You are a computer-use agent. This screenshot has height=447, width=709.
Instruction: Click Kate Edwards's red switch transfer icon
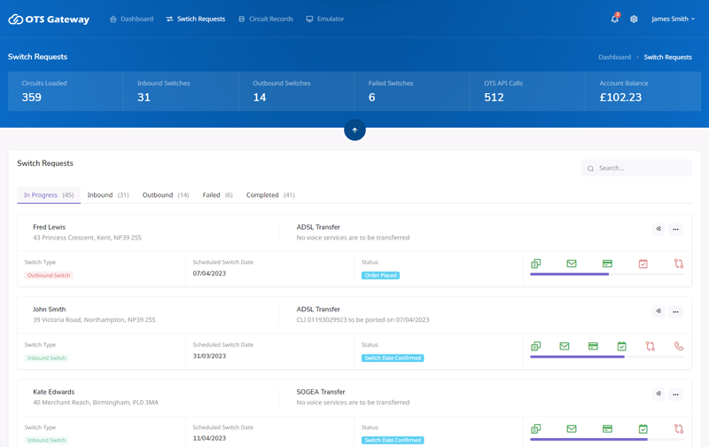click(x=678, y=429)
